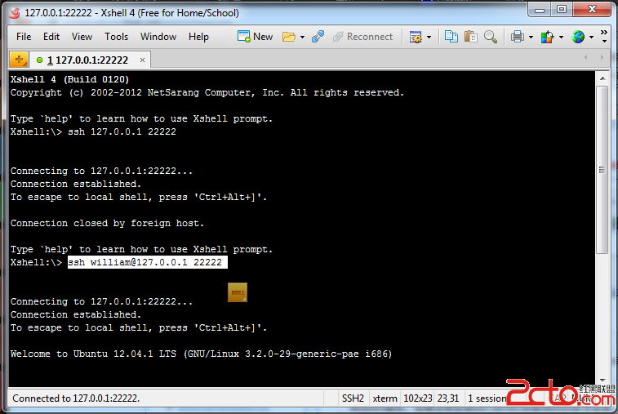Minimize the Xshell window

click(x=540, y=11)
